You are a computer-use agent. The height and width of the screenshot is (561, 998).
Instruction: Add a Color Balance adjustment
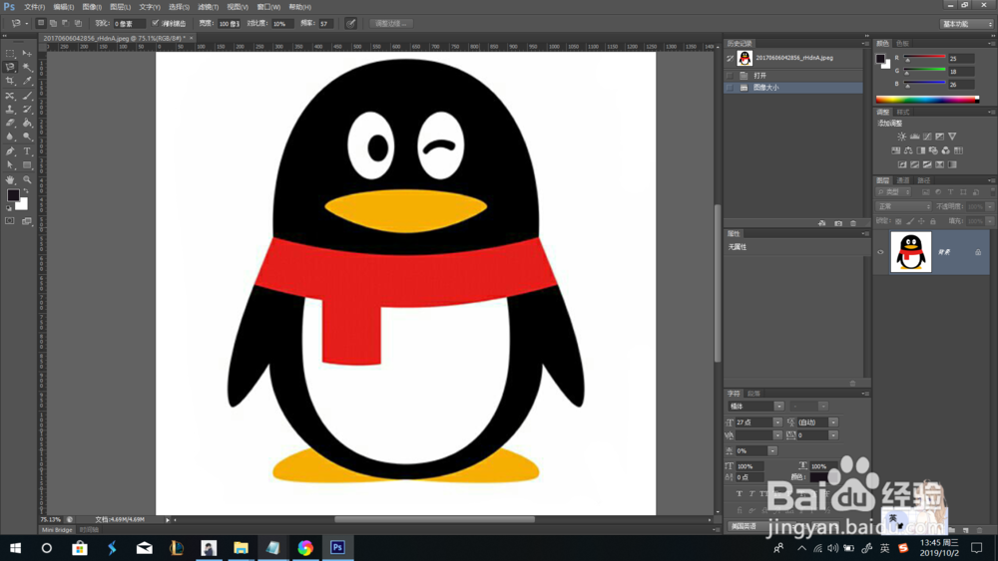(908, 150)
